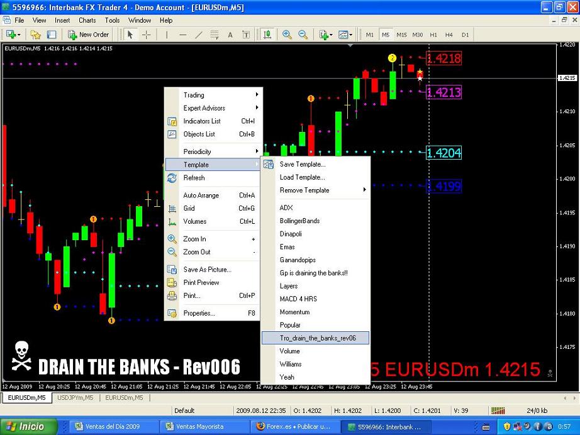The image size is (580, 435).
Task: Toggle the M15 timeframe button
Action: tap(401, 35)
